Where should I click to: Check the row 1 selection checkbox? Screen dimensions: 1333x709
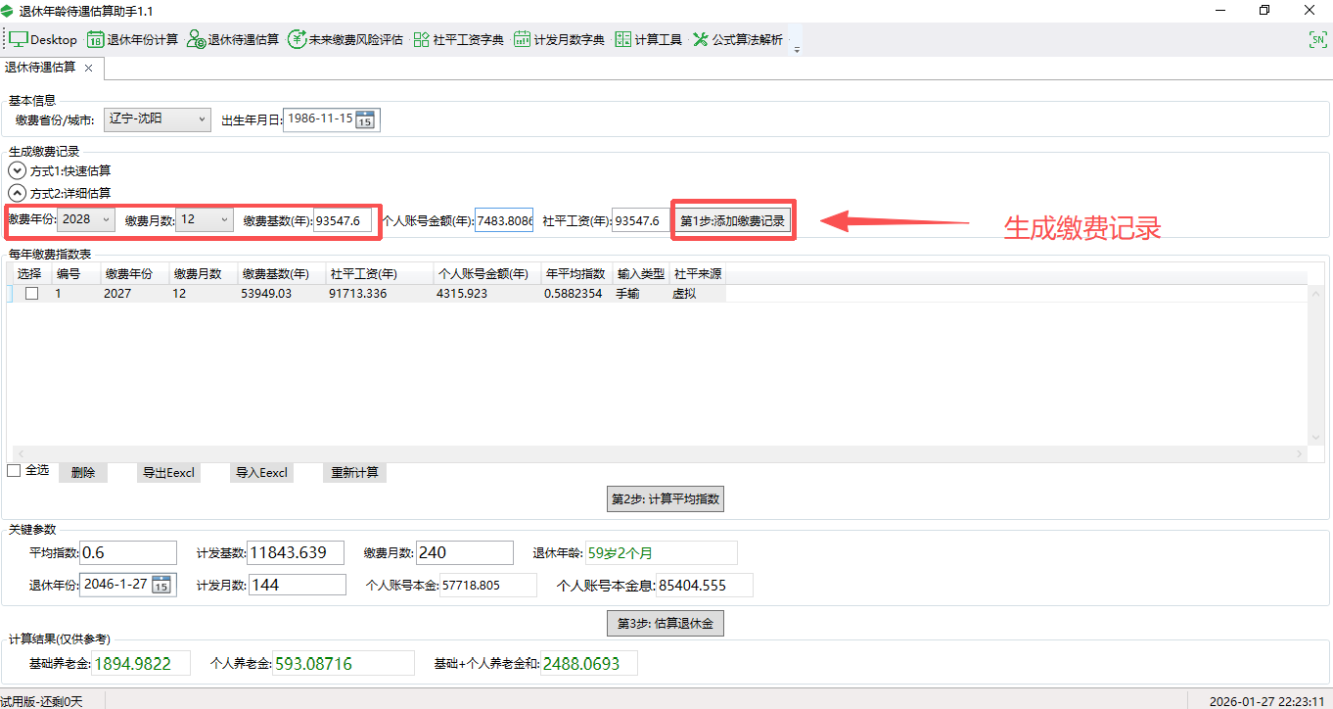pyautogui.click(x=32, y=294)
